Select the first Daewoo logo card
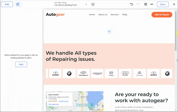The image size is (178, 112). click(55, 73)
